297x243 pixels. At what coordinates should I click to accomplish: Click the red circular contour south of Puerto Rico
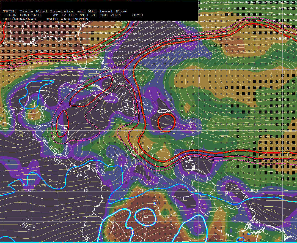166,123
